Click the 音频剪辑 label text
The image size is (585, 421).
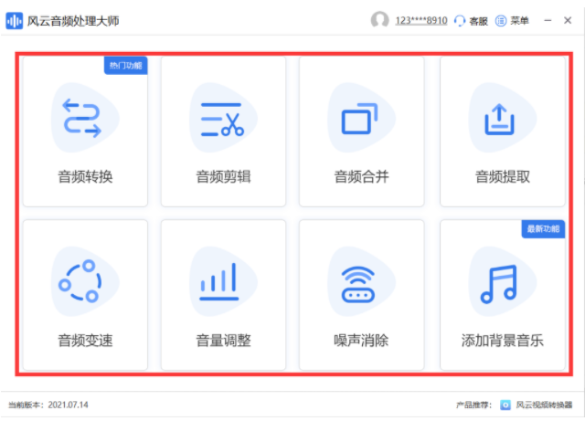coord(223,177)
